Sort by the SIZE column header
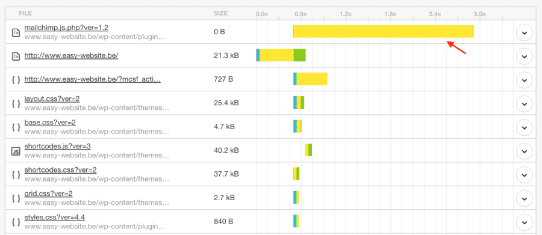 point(221,13)
